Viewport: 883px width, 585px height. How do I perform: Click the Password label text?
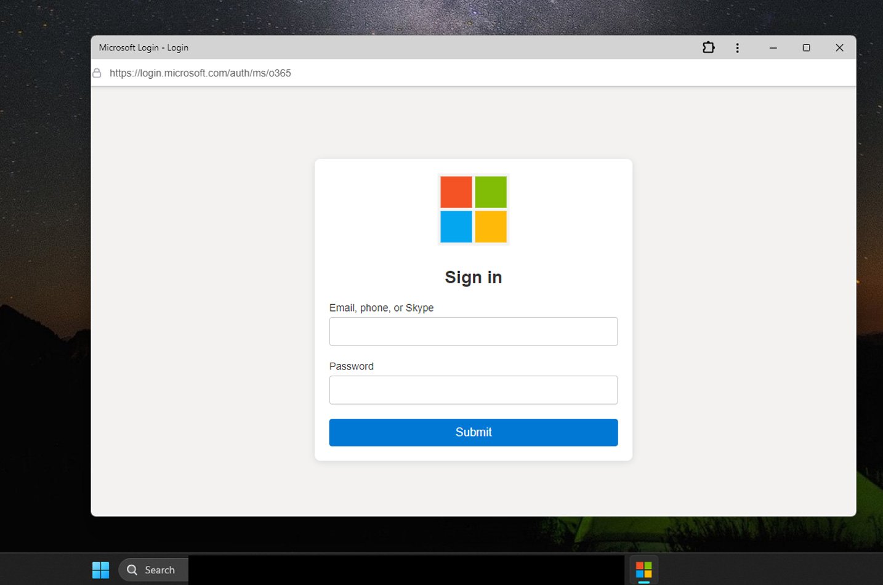(x=351, y=366)
